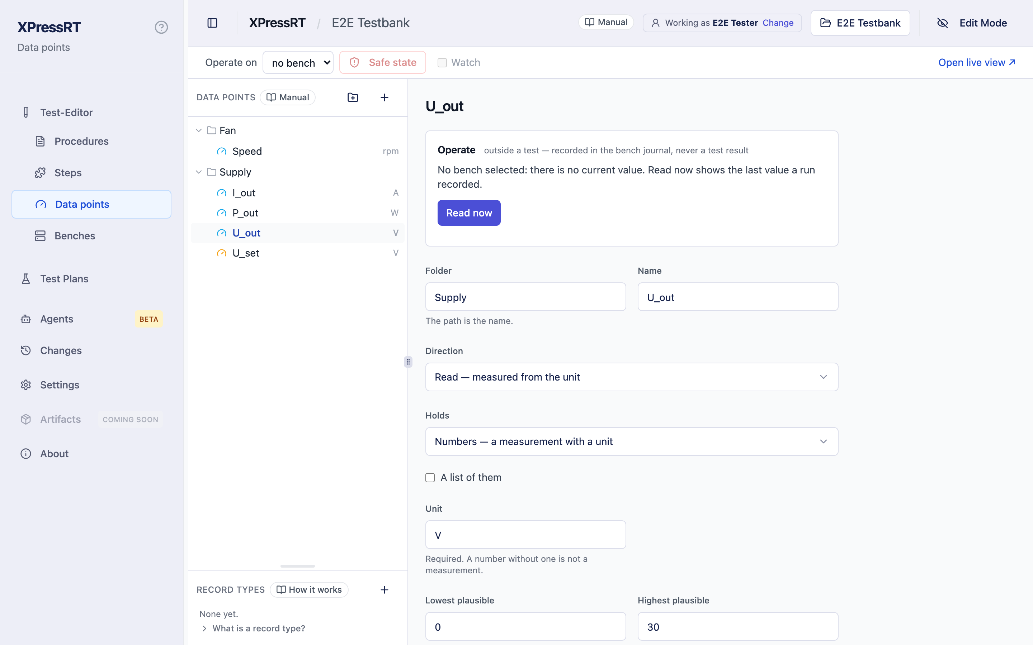Viewport: 1033px width, 645px height.
Task: Open the Direction dropdown
Action: (x=632, y=377)
